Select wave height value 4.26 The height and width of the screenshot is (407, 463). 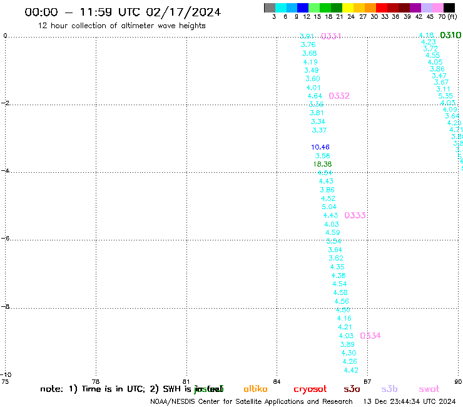tap(350, 361)
